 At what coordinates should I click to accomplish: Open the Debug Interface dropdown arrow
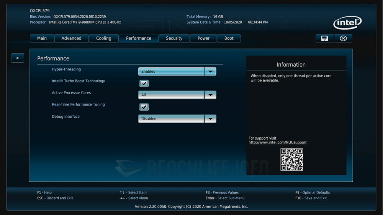[210, 119]
